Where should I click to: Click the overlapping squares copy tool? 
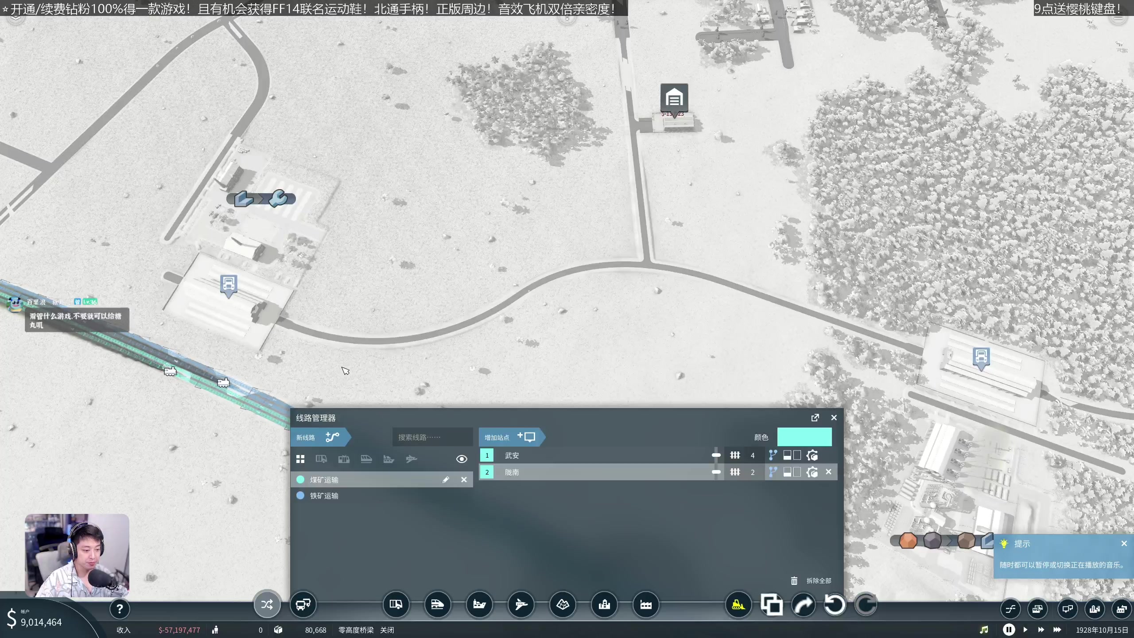(771, 604)
